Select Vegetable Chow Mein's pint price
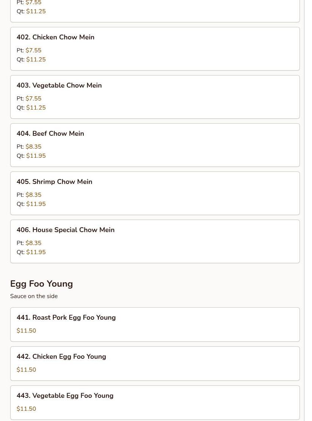Screen dimensions: 312x421 click(x=33, y=99)
